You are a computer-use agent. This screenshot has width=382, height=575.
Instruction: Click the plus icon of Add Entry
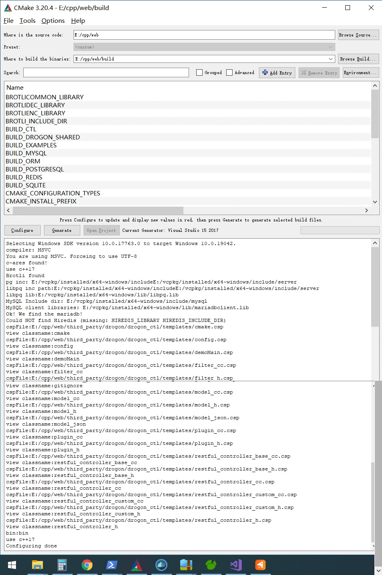click(x=265, y=72)
